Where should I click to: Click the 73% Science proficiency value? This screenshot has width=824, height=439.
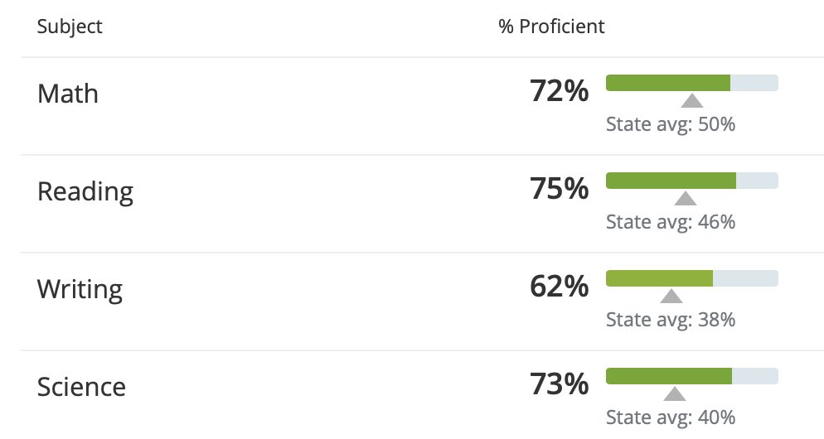559,384
